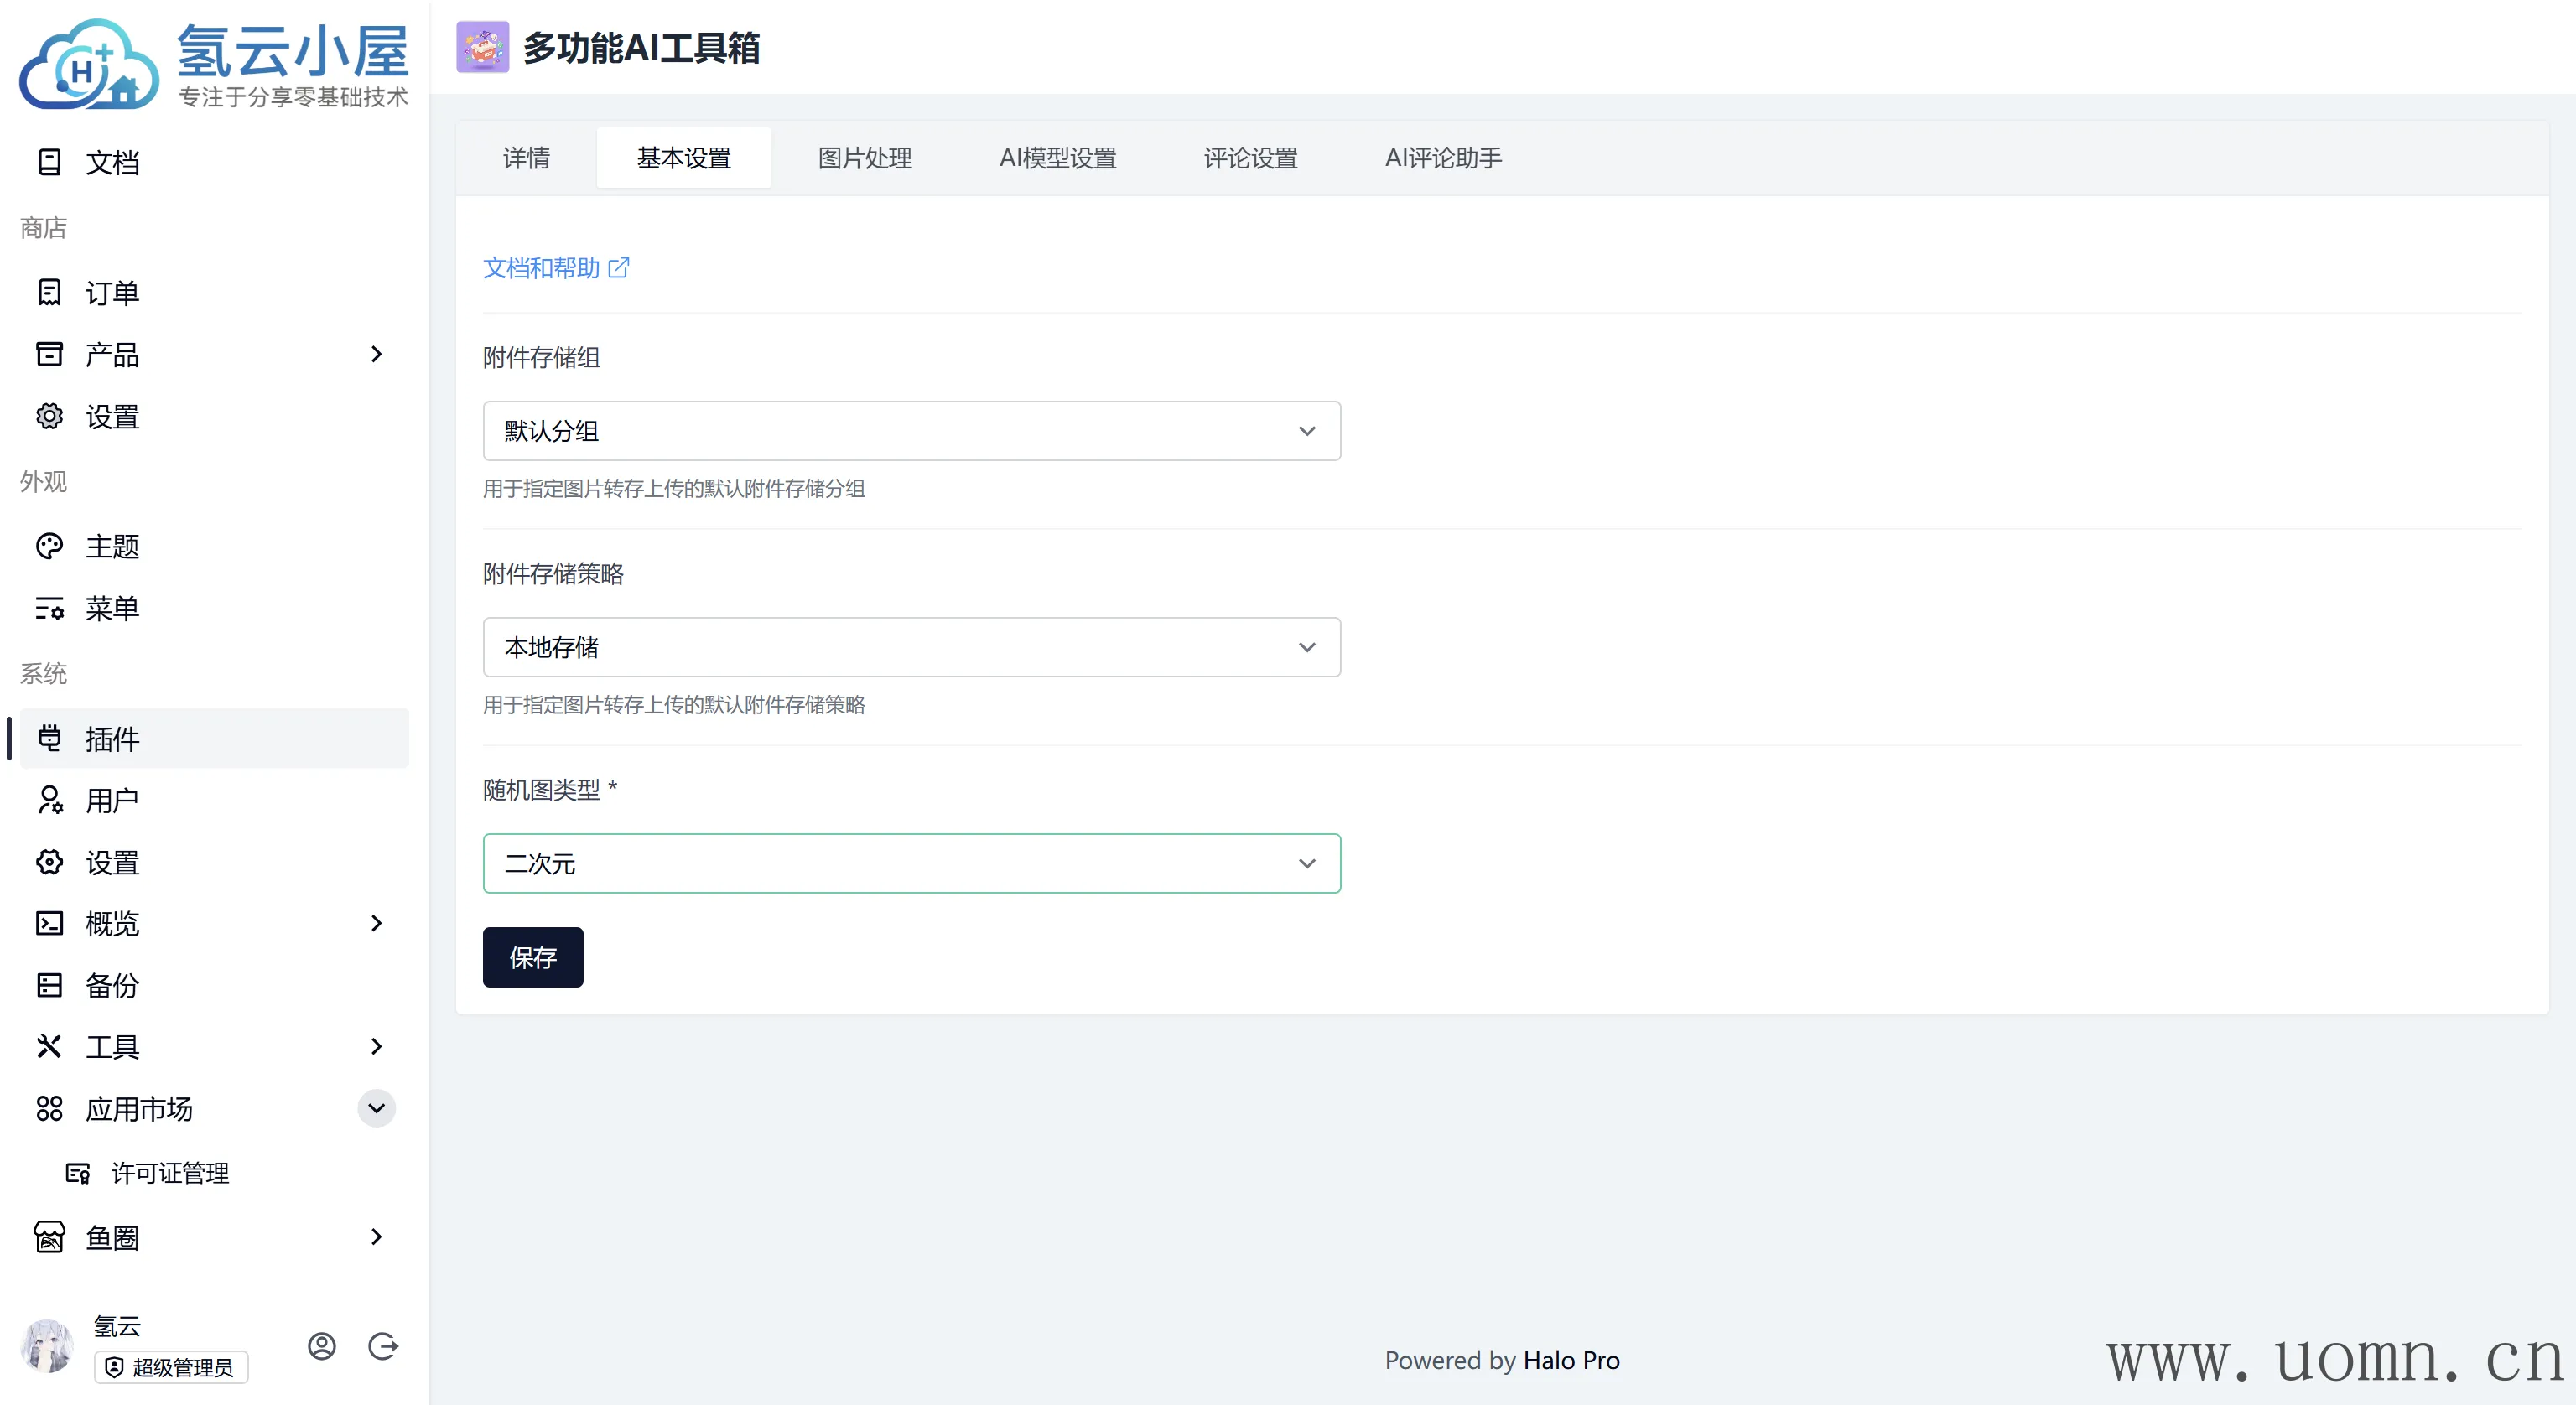Screen dimensions: 2576x1405
Task: Open the 附件存储策略 本地存储 dropdown
Action: coord(911,647)
